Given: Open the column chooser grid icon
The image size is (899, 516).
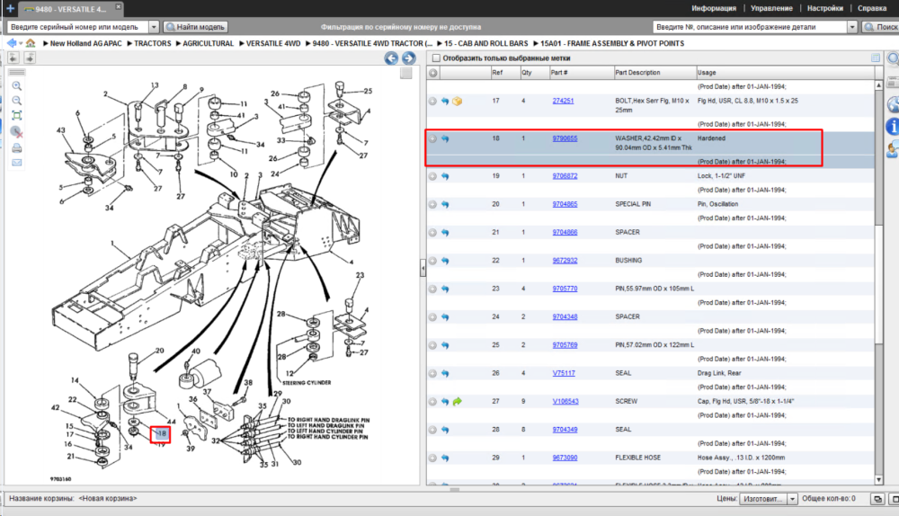Looking at the screenshot, I should pyautogui.click(x=876, y=58).
